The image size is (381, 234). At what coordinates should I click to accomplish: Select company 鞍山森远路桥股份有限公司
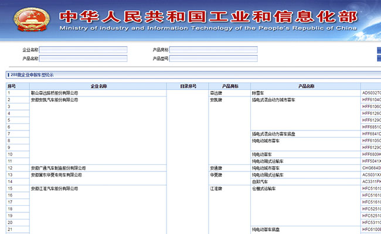pos(55,93)
